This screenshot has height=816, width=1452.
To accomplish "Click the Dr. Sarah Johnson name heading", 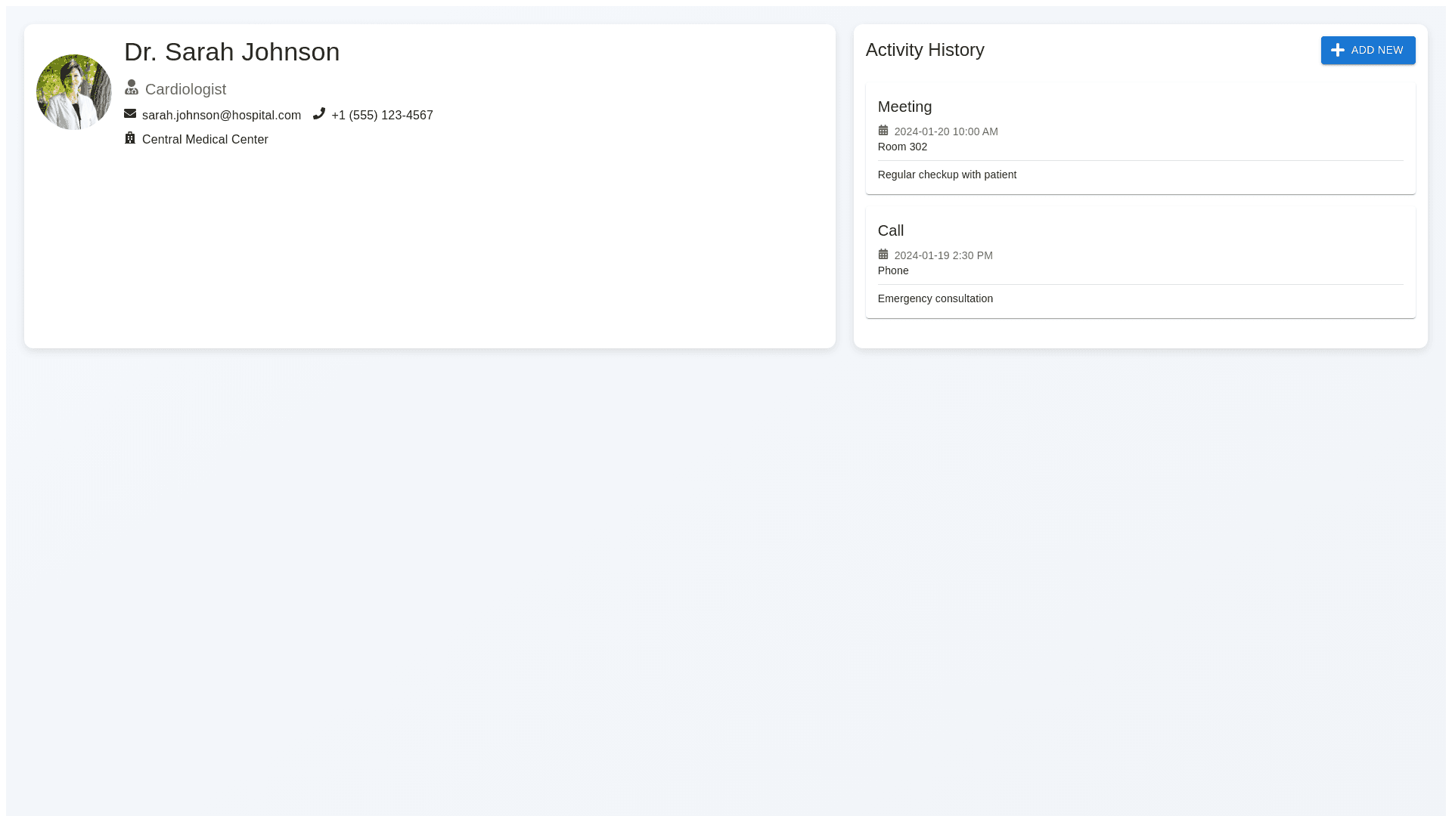I will [x=232, y=52].
